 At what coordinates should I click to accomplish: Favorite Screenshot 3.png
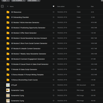pos(54,101)
